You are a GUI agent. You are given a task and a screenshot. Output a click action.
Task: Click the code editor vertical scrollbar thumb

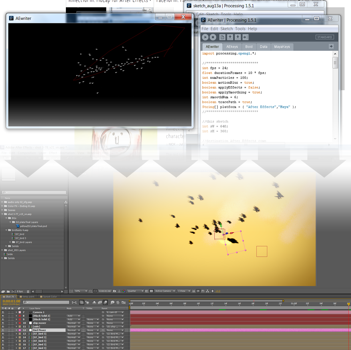coord(335,63)
